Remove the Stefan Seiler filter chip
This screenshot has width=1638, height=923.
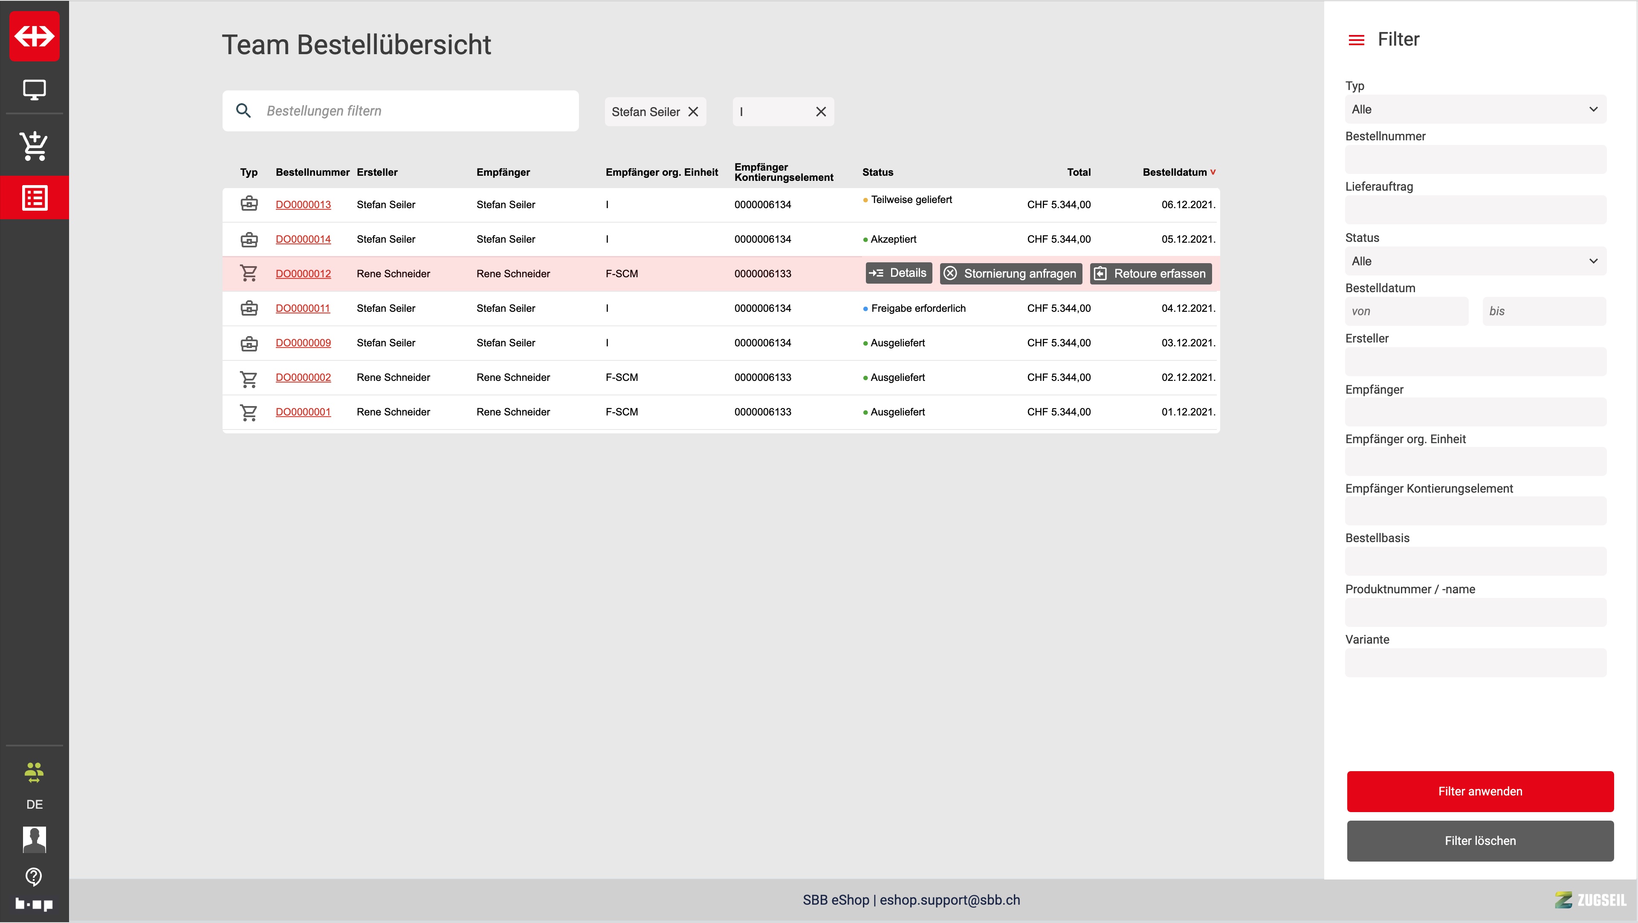pos(693,112)
